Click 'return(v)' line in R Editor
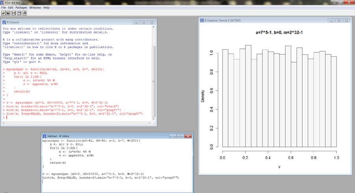355x193 pixels. click(x=58, y=163)
